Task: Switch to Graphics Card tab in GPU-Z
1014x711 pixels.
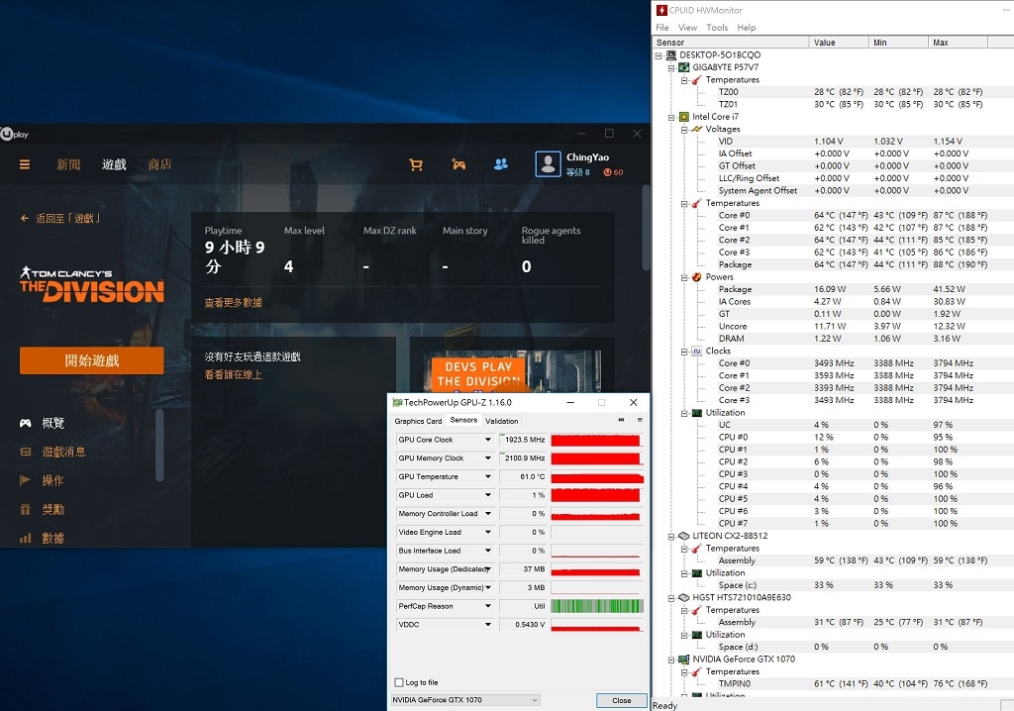Action: pos(419,421)
